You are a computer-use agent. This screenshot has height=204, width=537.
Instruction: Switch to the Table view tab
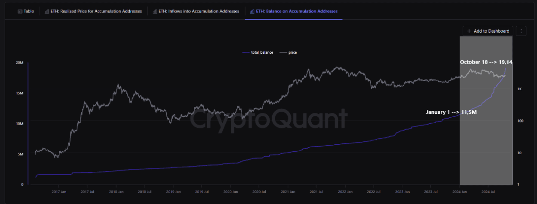[x=26, y=12]
